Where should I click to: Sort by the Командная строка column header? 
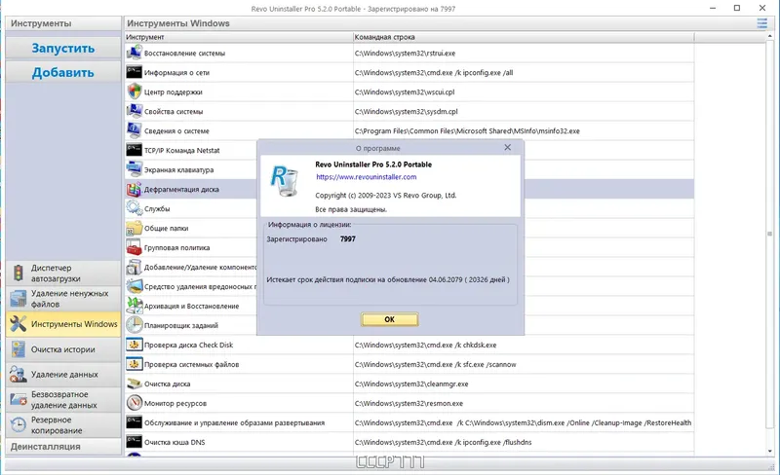[524, 37]
